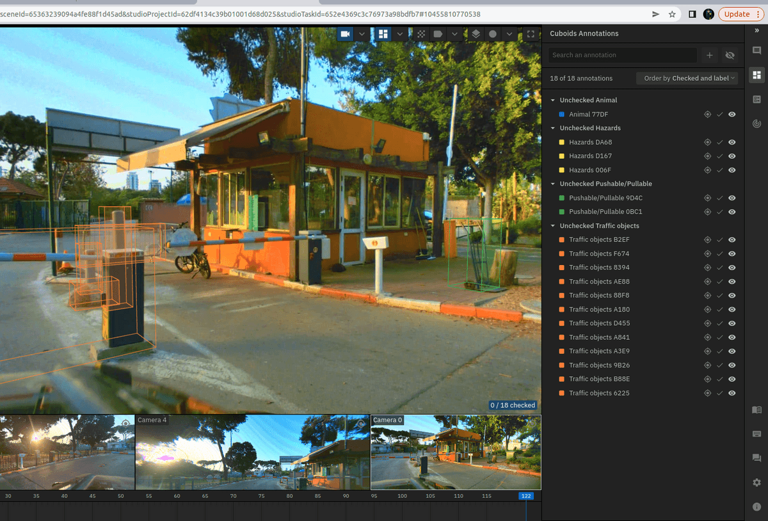
Task: Click the search an annotation field
Action: click(x=622, y=55)
